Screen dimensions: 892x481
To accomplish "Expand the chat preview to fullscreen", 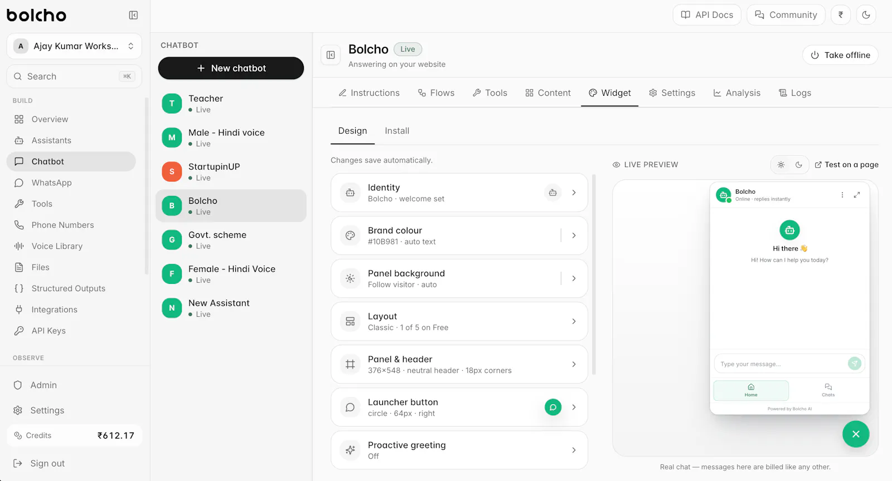I will pyautogui.click(x=857, y=195).
